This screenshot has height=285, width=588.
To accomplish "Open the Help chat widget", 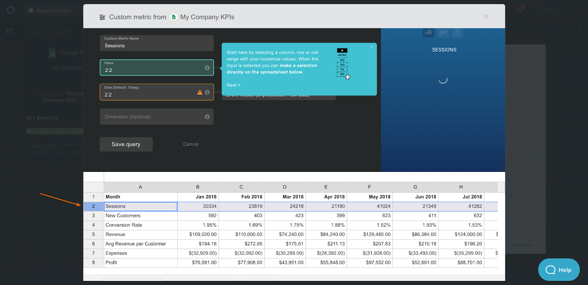I will pyautogui.click(x=559, y=270).
